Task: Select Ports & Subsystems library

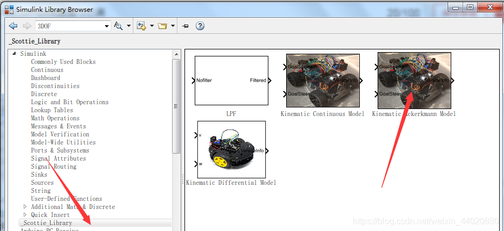Action: [x=60, y=150]
